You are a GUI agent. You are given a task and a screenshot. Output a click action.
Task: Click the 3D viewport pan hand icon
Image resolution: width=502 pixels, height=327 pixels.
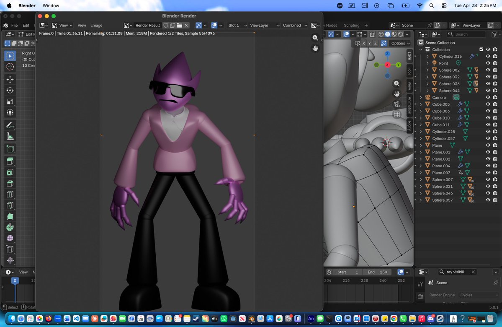[x=396, y=94]
